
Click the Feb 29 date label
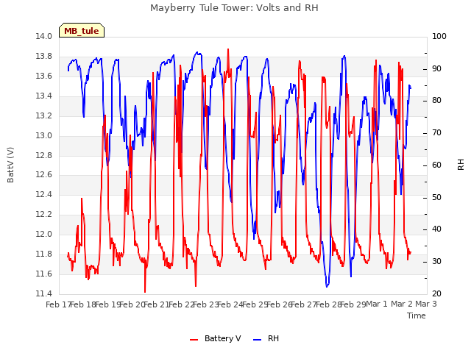[353, 304]
